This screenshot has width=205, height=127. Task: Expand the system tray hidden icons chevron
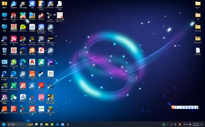[x=168, y=125]
